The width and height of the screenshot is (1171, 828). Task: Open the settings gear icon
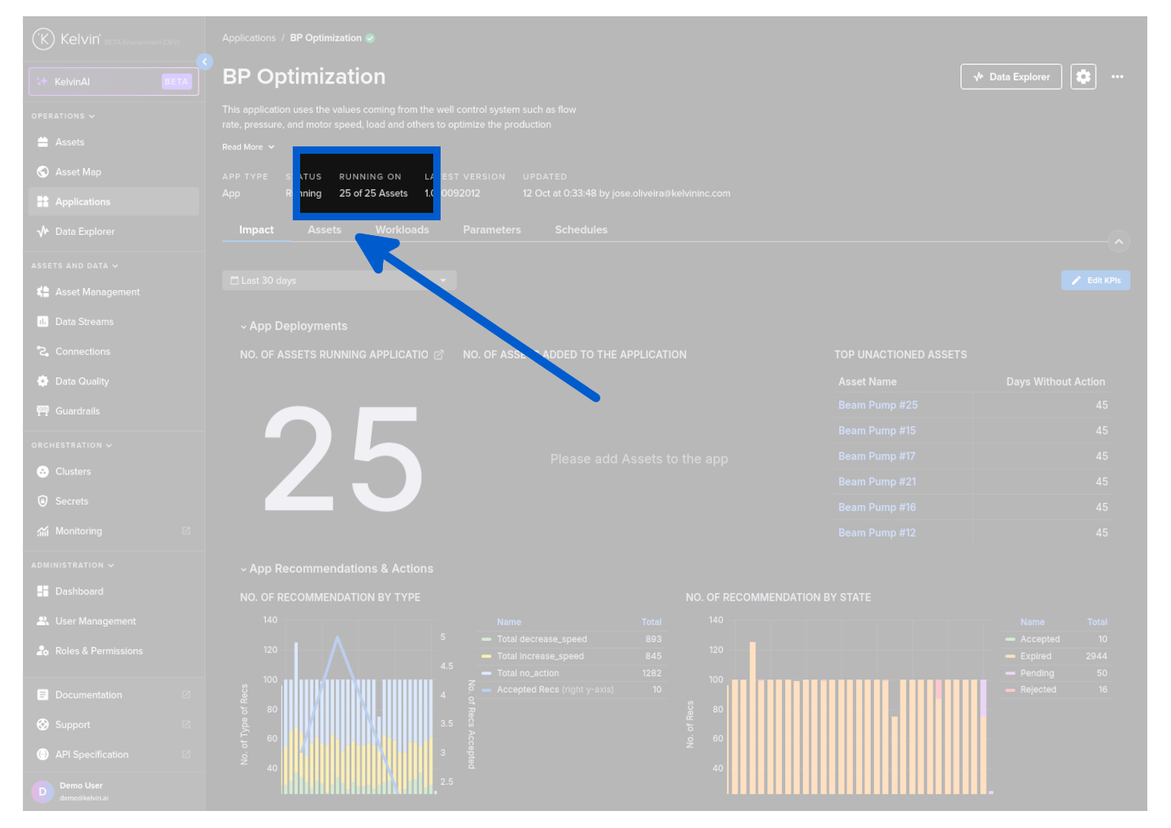point(1083,77)
